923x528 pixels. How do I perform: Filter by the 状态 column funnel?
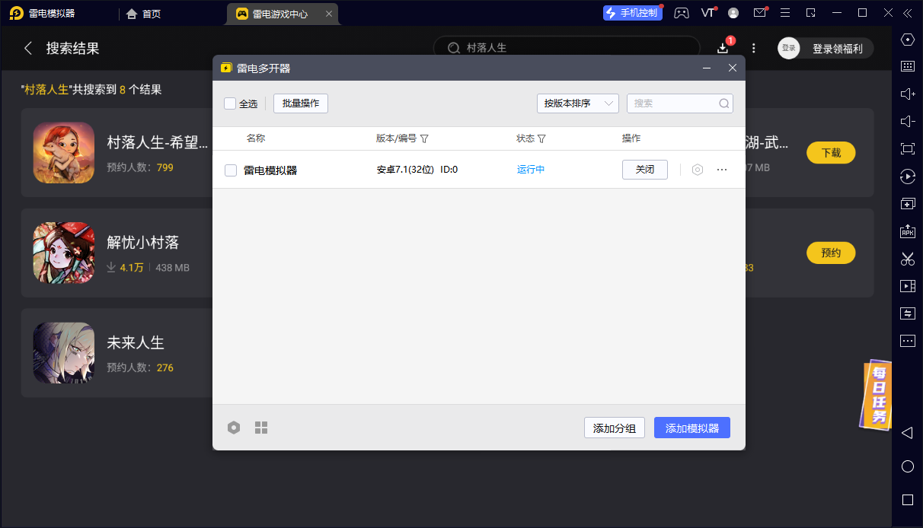coord(541,138)
